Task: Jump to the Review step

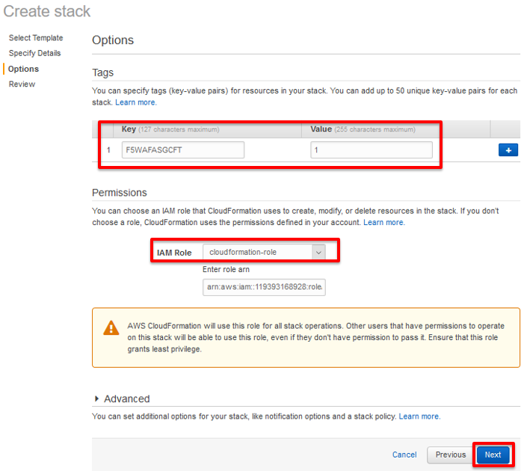Action: pos(22,84)
